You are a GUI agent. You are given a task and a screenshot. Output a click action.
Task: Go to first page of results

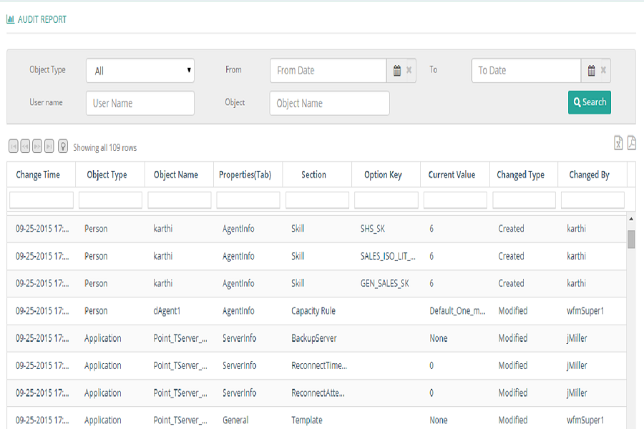click(14, 147)
